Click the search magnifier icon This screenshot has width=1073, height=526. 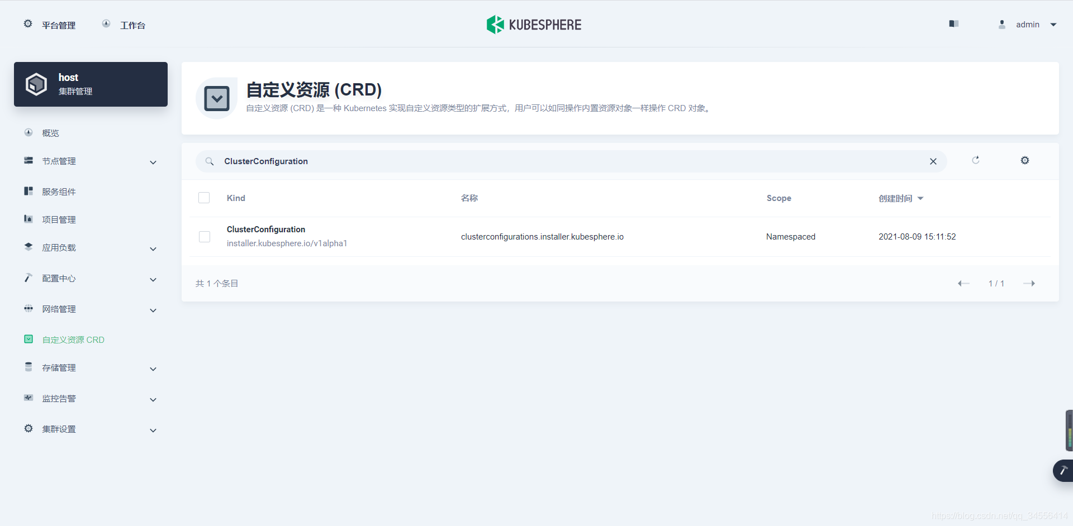pyautogui.click(x=210, y=161)
